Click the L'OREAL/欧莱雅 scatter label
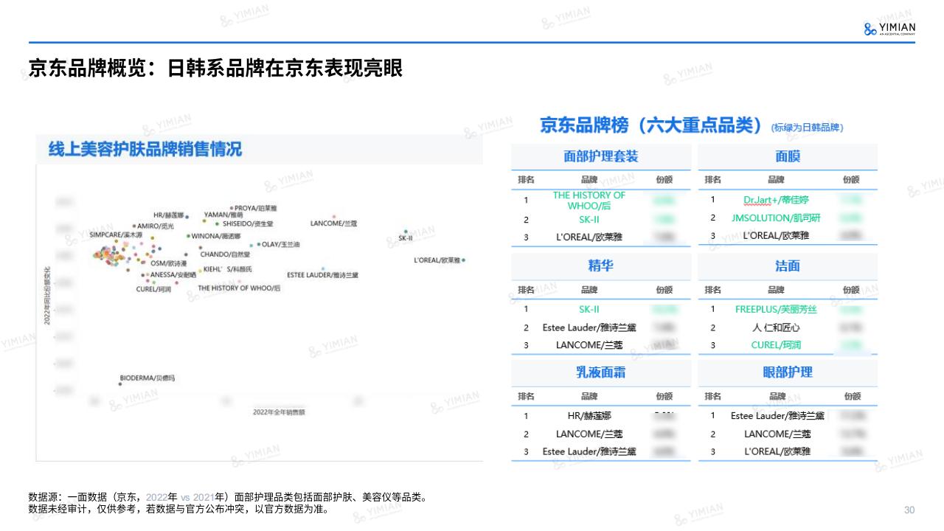 point(437,260)
